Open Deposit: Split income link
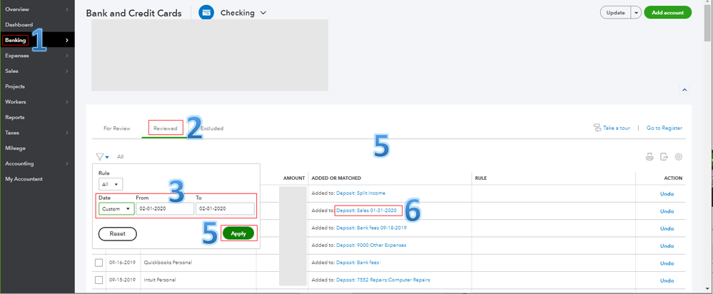 [x=360, y=193]
